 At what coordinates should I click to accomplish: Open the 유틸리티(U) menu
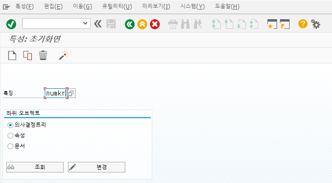point(117,7)
